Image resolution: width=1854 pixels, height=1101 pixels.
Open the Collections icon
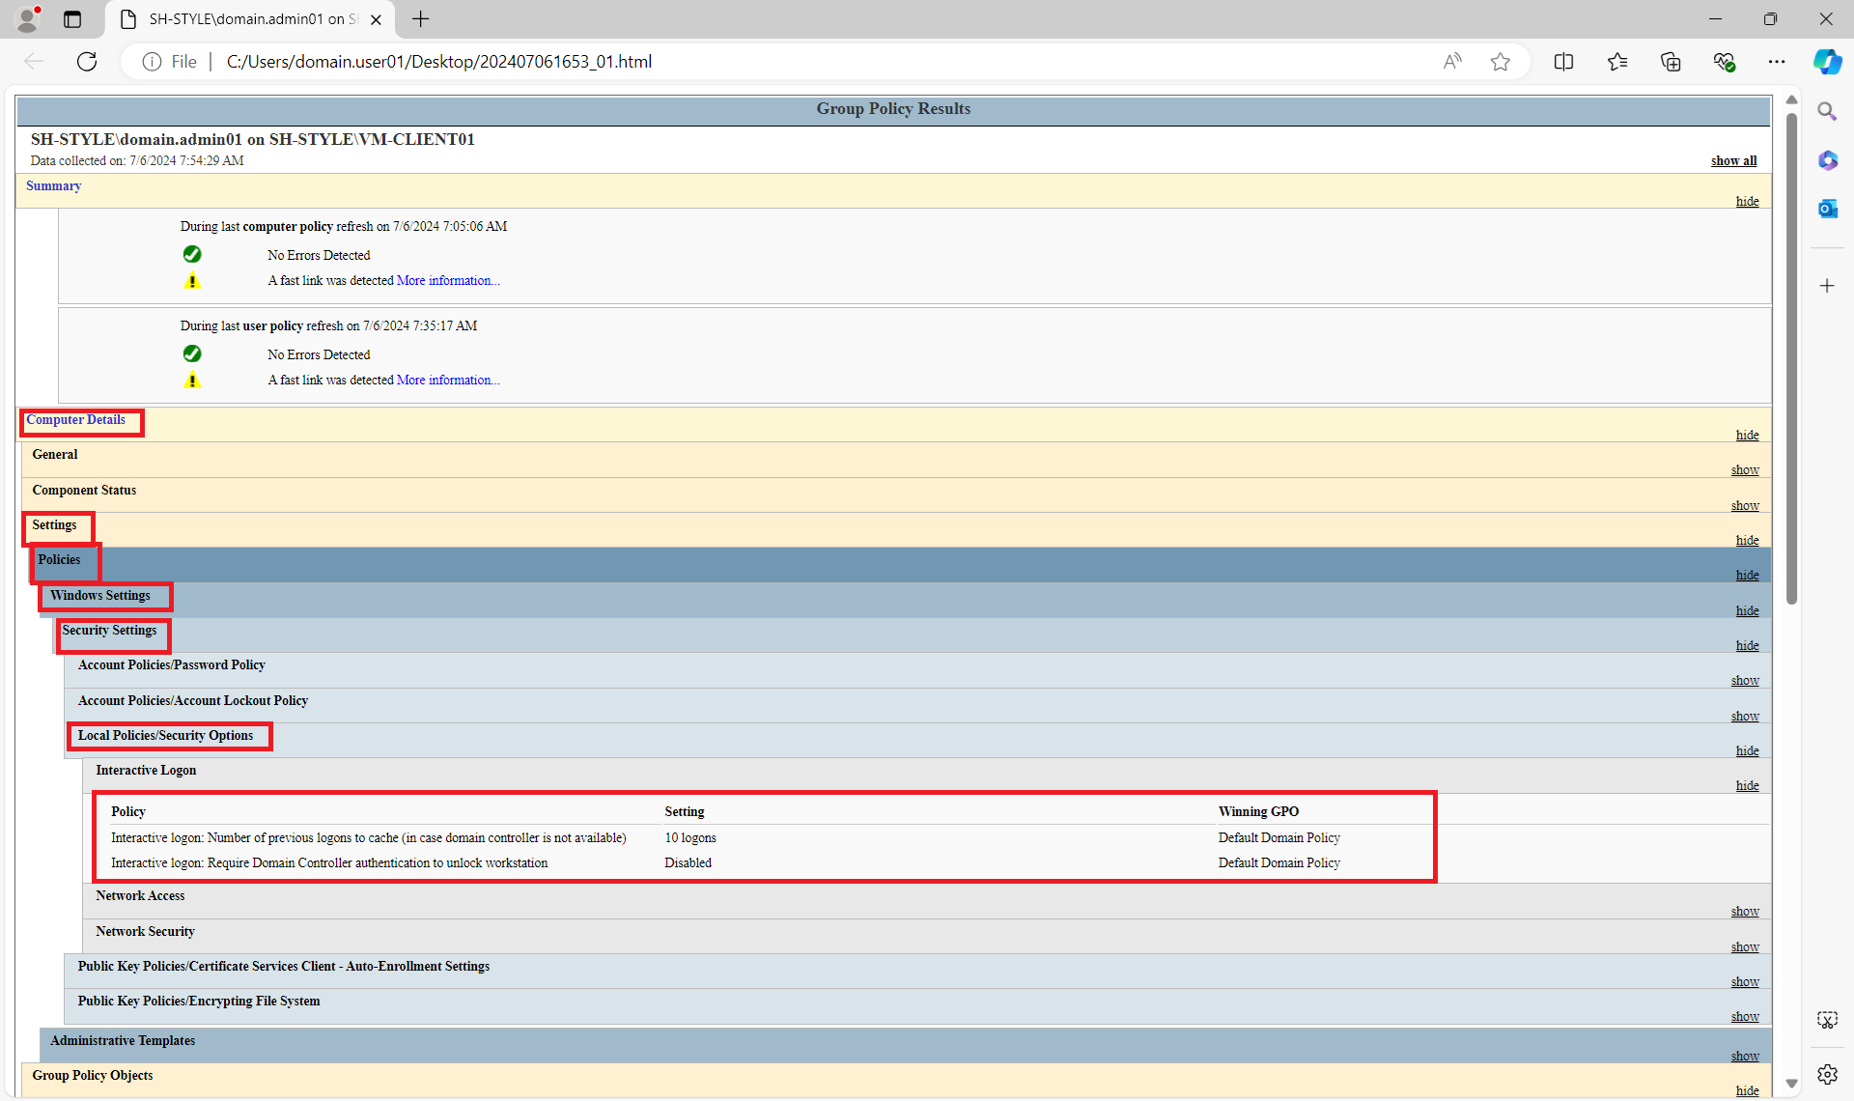1671,62
